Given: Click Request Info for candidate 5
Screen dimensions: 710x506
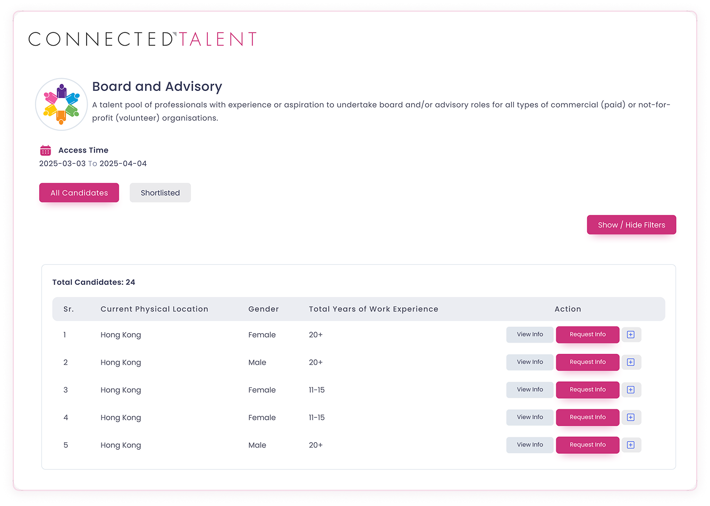Looking at the screenshot, I should pos(587,445).
